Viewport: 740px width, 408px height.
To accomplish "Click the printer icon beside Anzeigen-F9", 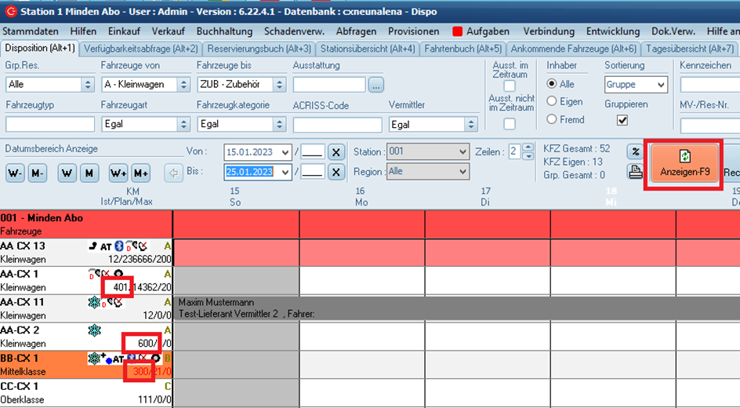I will (634, 172).
